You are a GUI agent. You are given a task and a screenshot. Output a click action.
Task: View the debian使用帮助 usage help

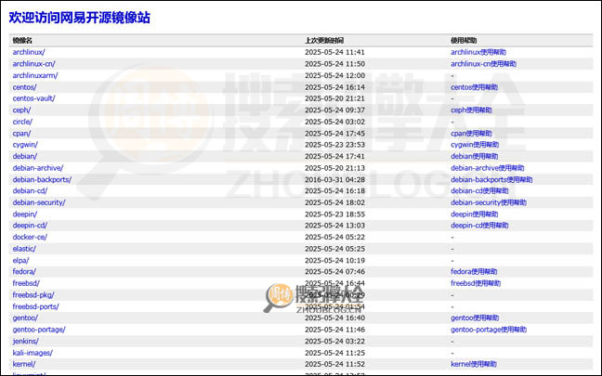[x=474, y=156]
